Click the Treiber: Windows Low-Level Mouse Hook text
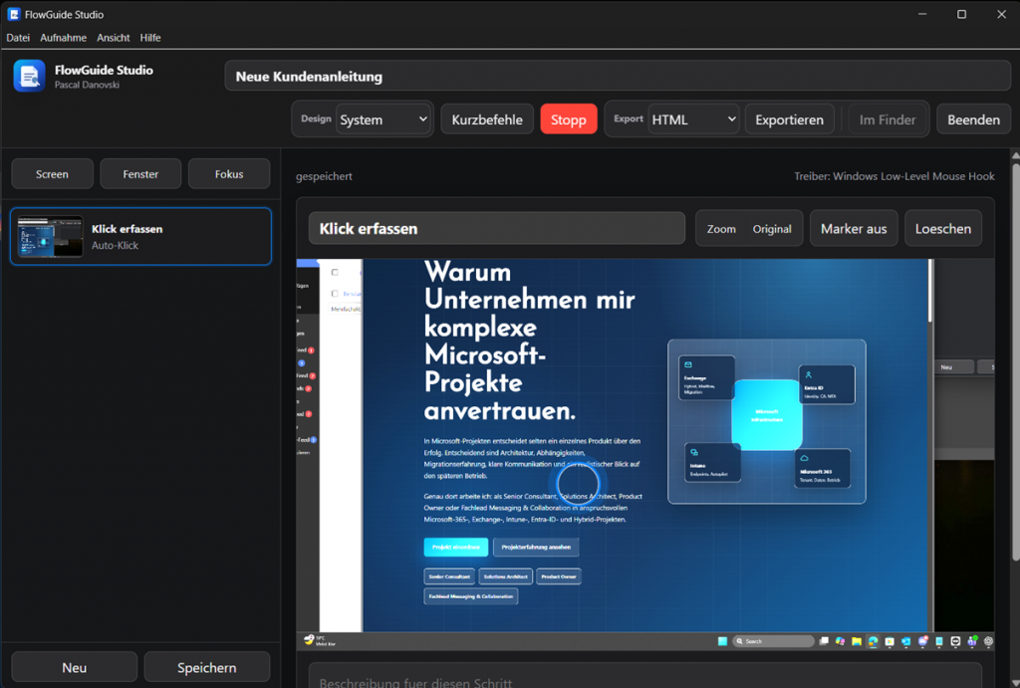The image size is (1020, 688). coord(893,176)
